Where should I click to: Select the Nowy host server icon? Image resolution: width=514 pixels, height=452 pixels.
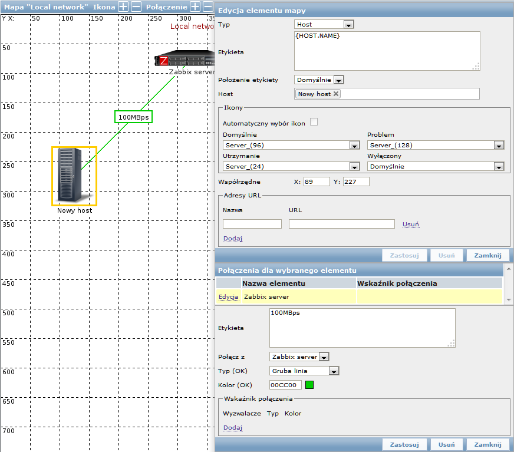pos(74,176)
